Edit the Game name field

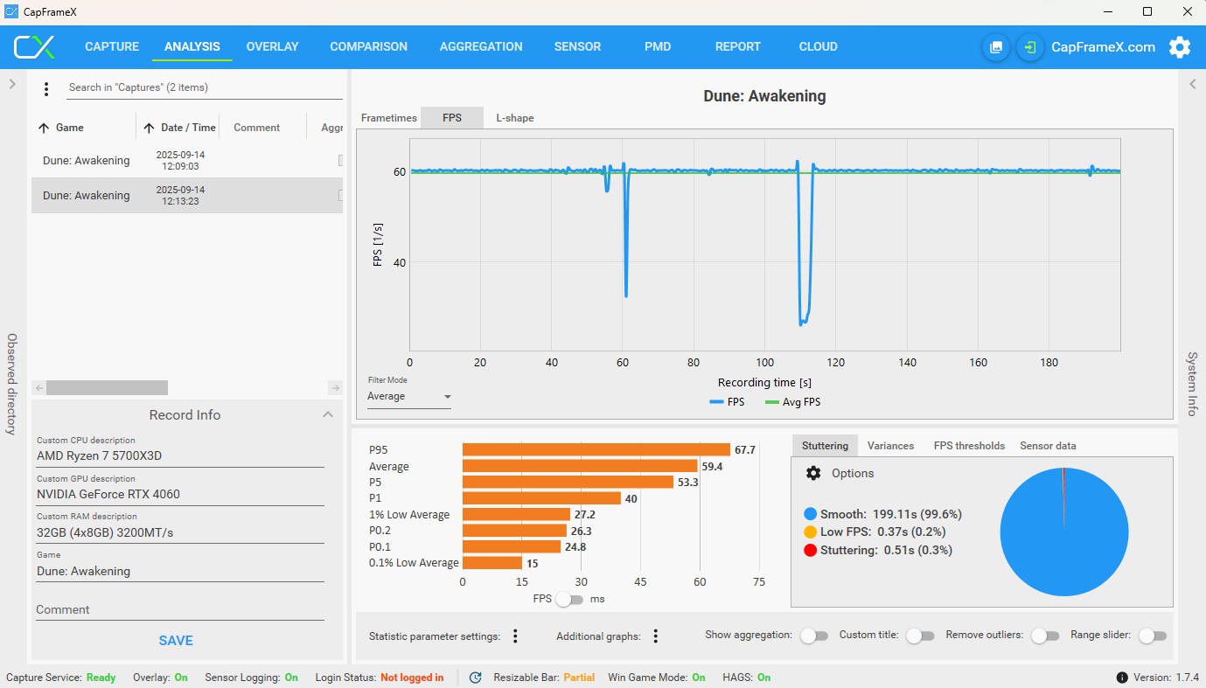[x=180, y=571]
